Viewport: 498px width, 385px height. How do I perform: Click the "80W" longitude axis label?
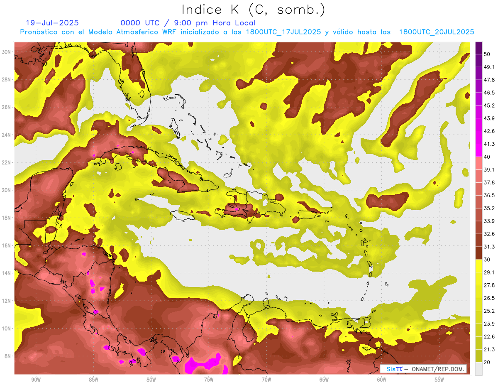(x=151, y=380)
